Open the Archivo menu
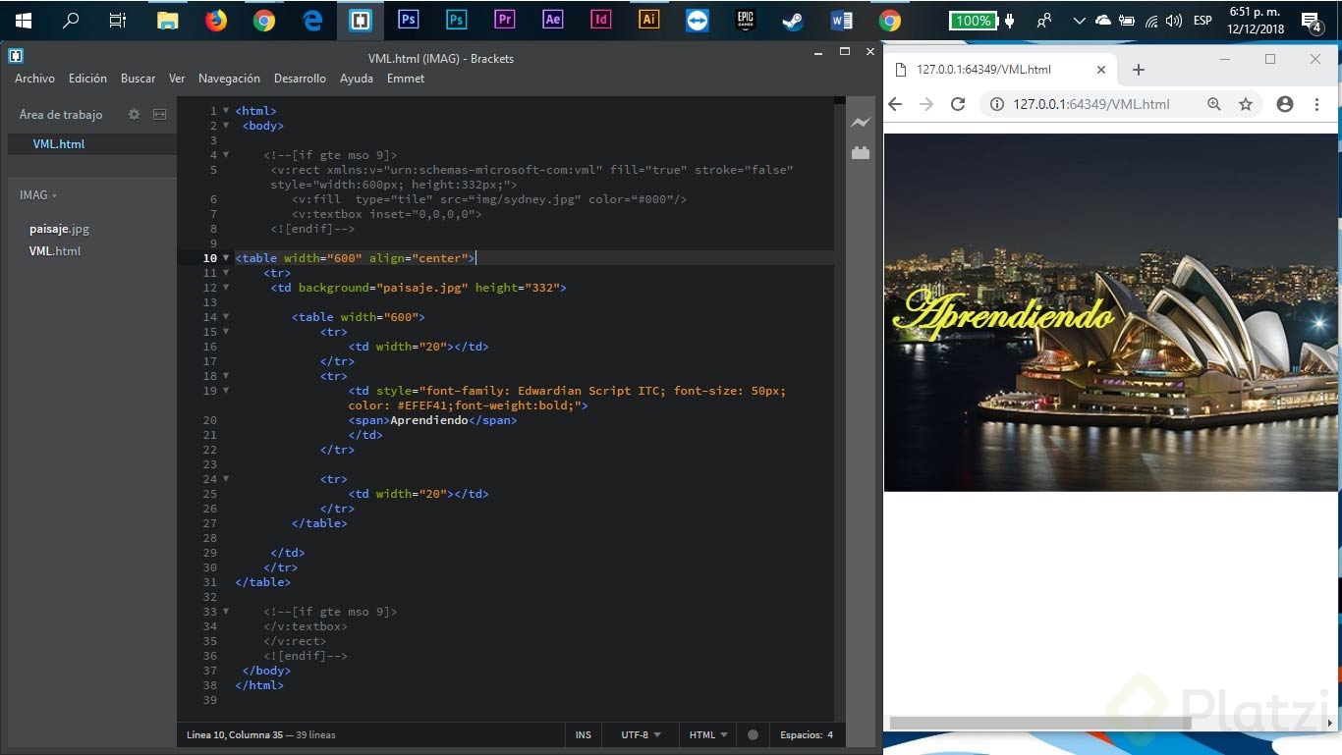Image resolution: width=1342 pixels, height=755 pixels. click(34, 79)
